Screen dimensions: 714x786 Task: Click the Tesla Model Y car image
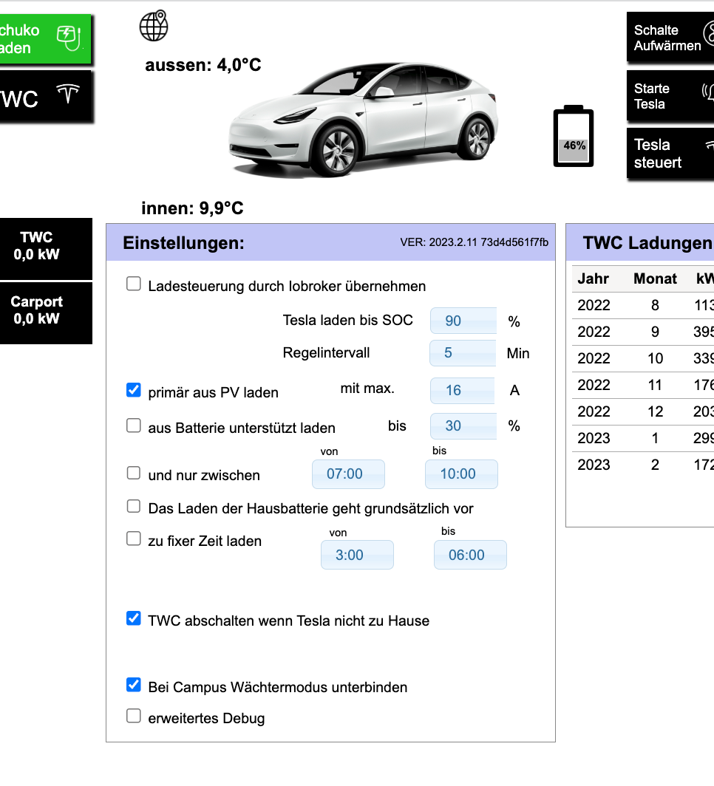(x=364, y=120)
